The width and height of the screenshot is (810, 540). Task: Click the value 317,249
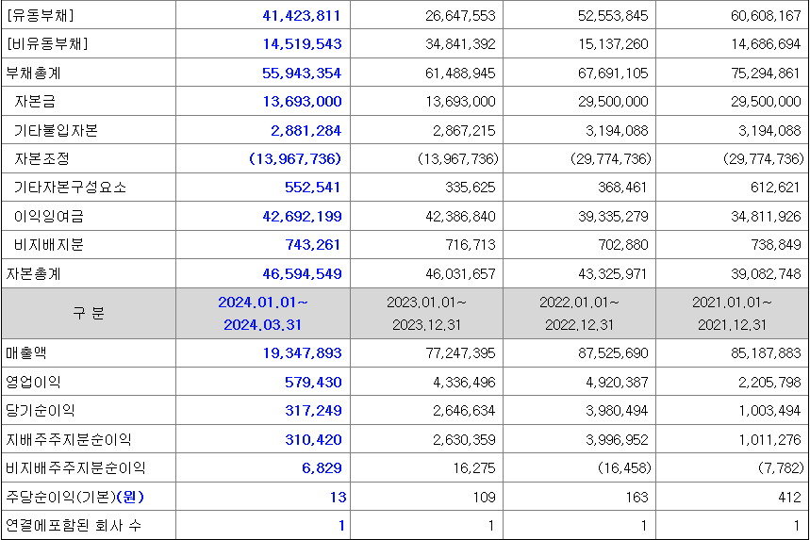(x=313, y=411)
